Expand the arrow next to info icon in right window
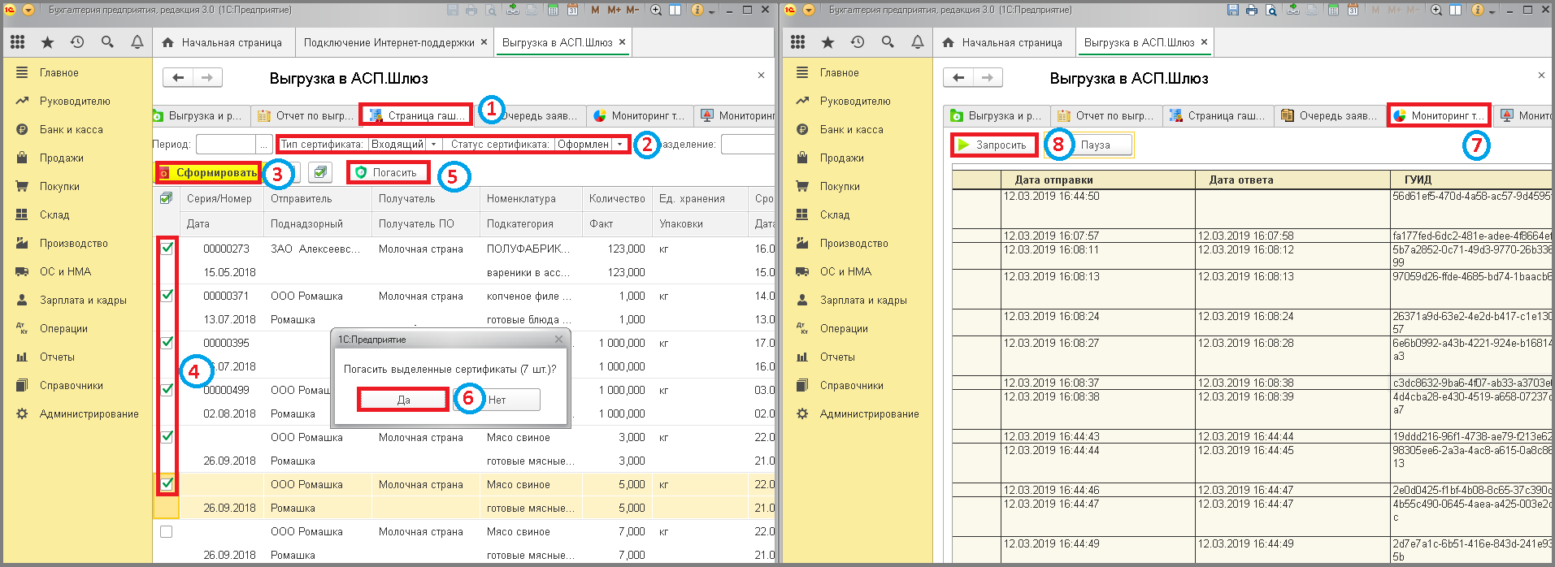This screenshot has width=1555, height=567. coord(1492,11)
